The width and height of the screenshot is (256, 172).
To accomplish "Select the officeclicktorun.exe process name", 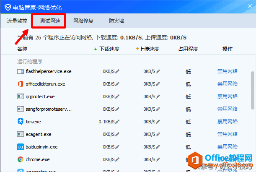I will (45, 84).
